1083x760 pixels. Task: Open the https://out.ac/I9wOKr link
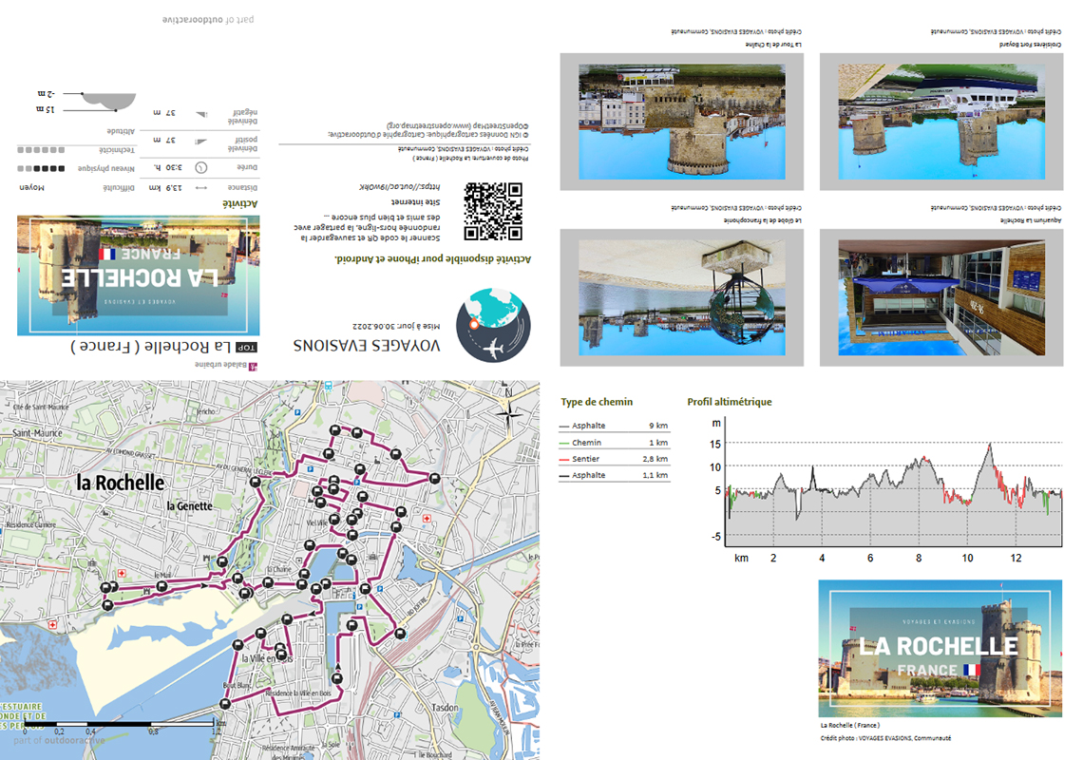399,186
